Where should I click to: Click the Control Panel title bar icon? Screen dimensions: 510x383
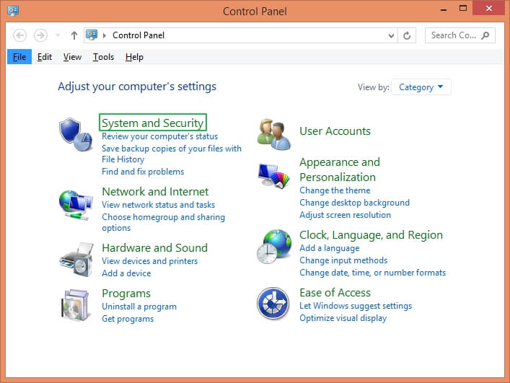(x=13, y=11)
